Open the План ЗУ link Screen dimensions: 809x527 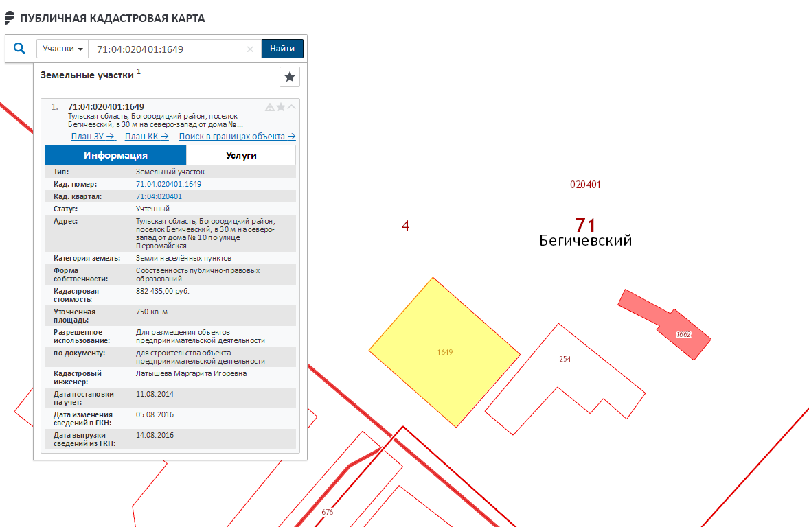(93, 137)
